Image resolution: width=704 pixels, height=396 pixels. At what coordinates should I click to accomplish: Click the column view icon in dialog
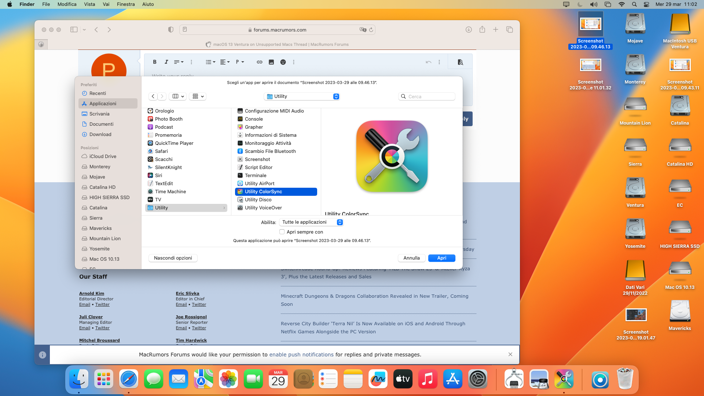point(176,96)
